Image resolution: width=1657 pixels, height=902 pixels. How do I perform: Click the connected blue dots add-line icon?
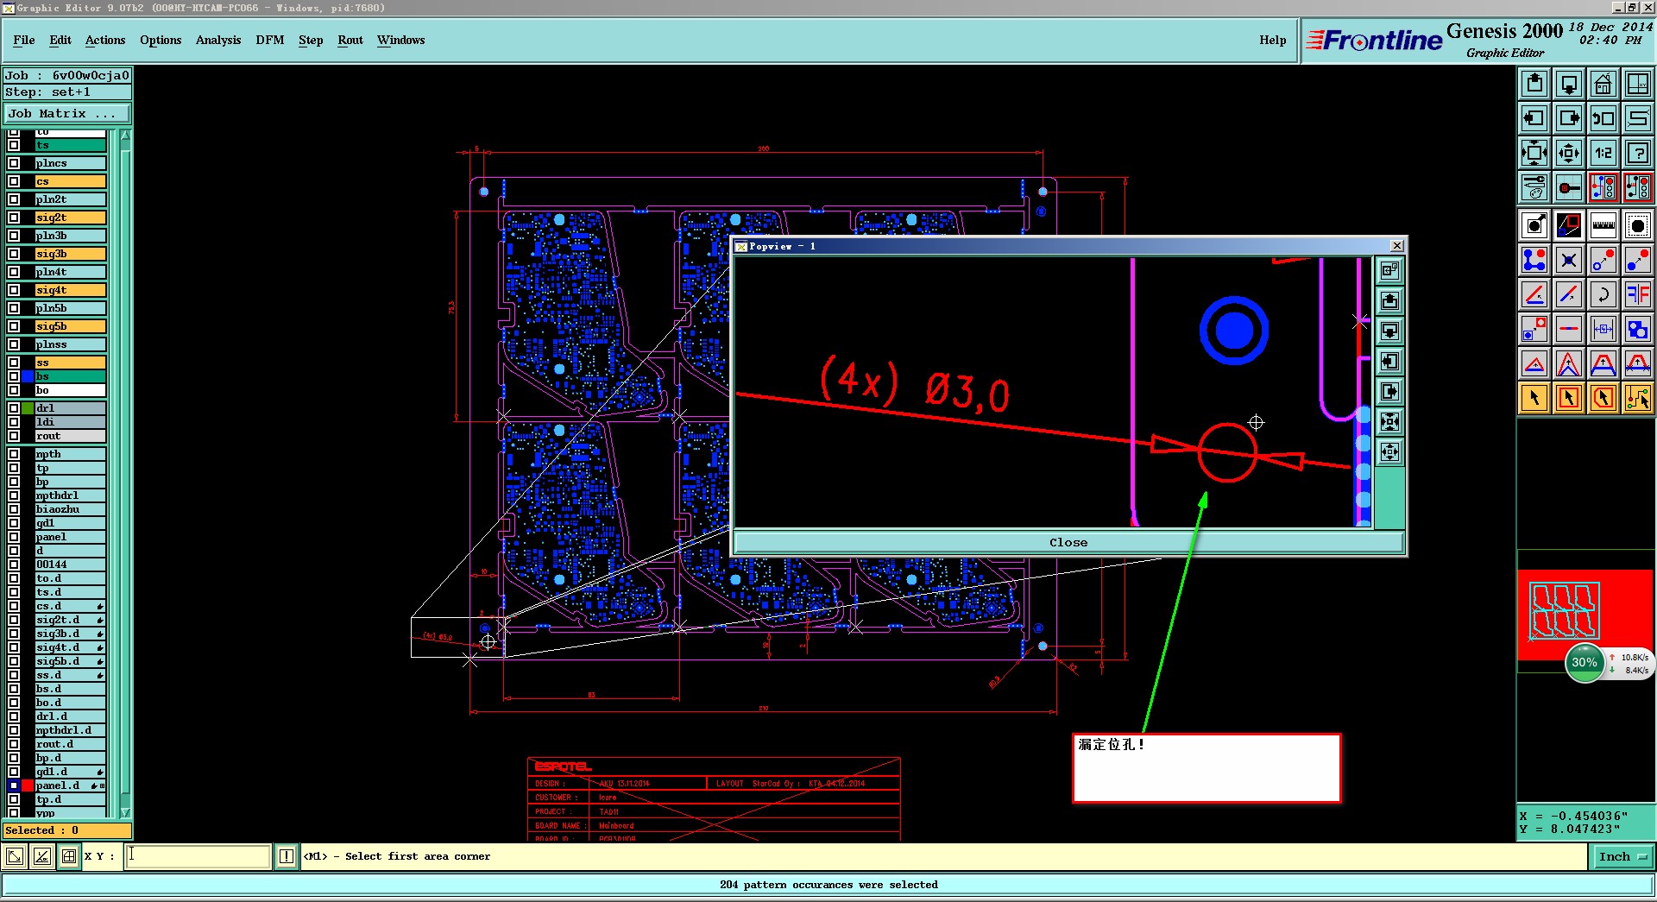(x=1534, y=260)
